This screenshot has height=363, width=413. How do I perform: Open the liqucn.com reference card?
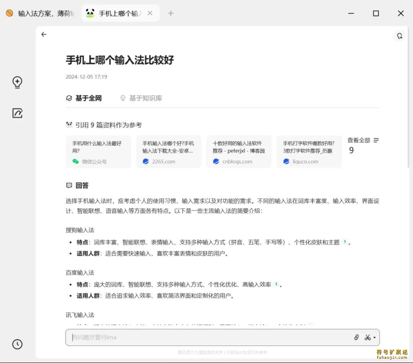pyautogui.click(x=309, y=152)
